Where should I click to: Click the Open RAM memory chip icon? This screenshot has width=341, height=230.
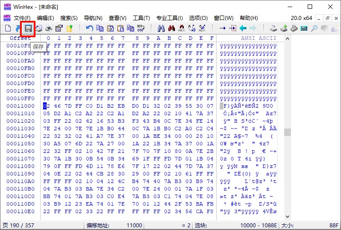tap(294, 28)
